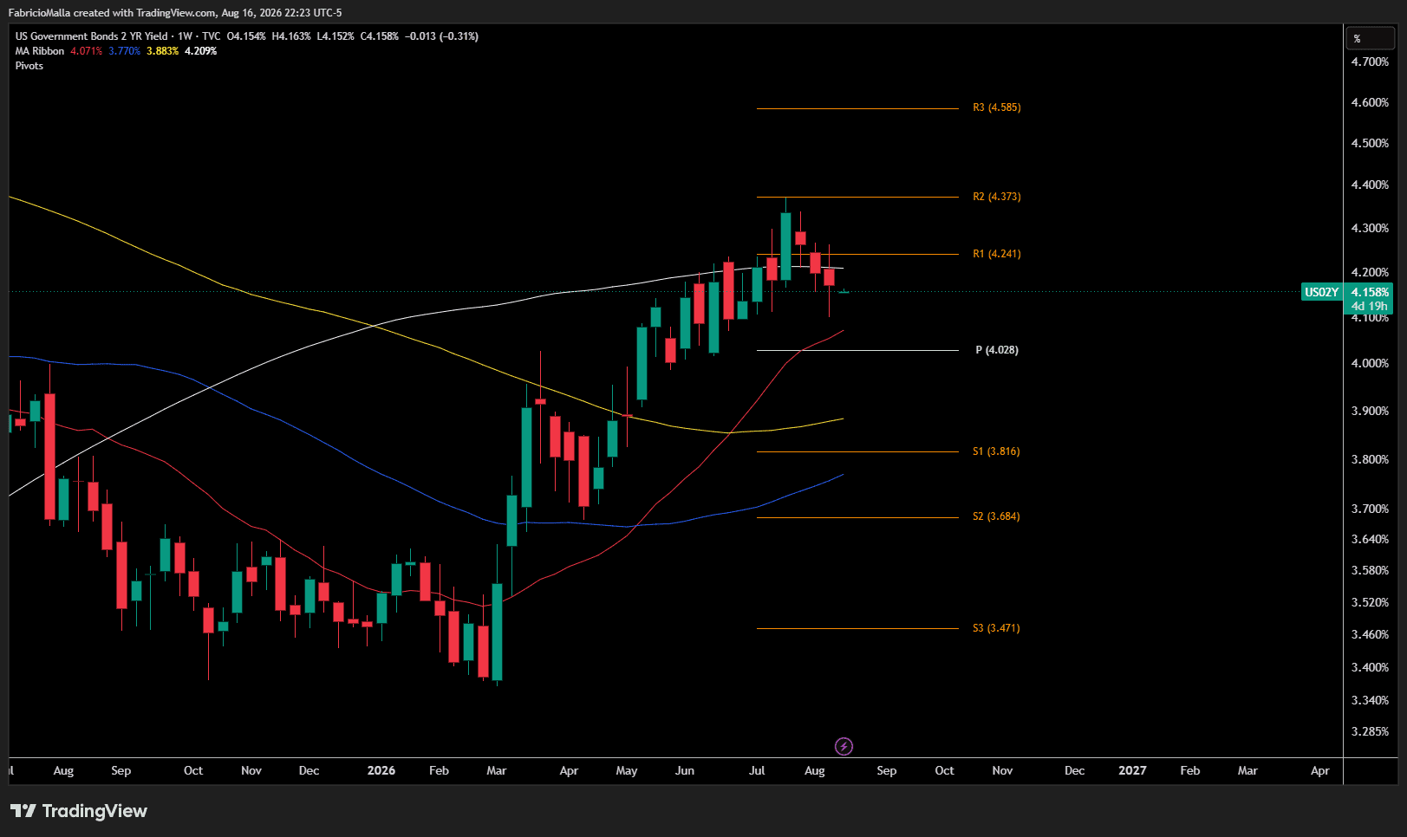
Task: Select the US02Y symbol price tag
Action: [x=1321, y=292]
